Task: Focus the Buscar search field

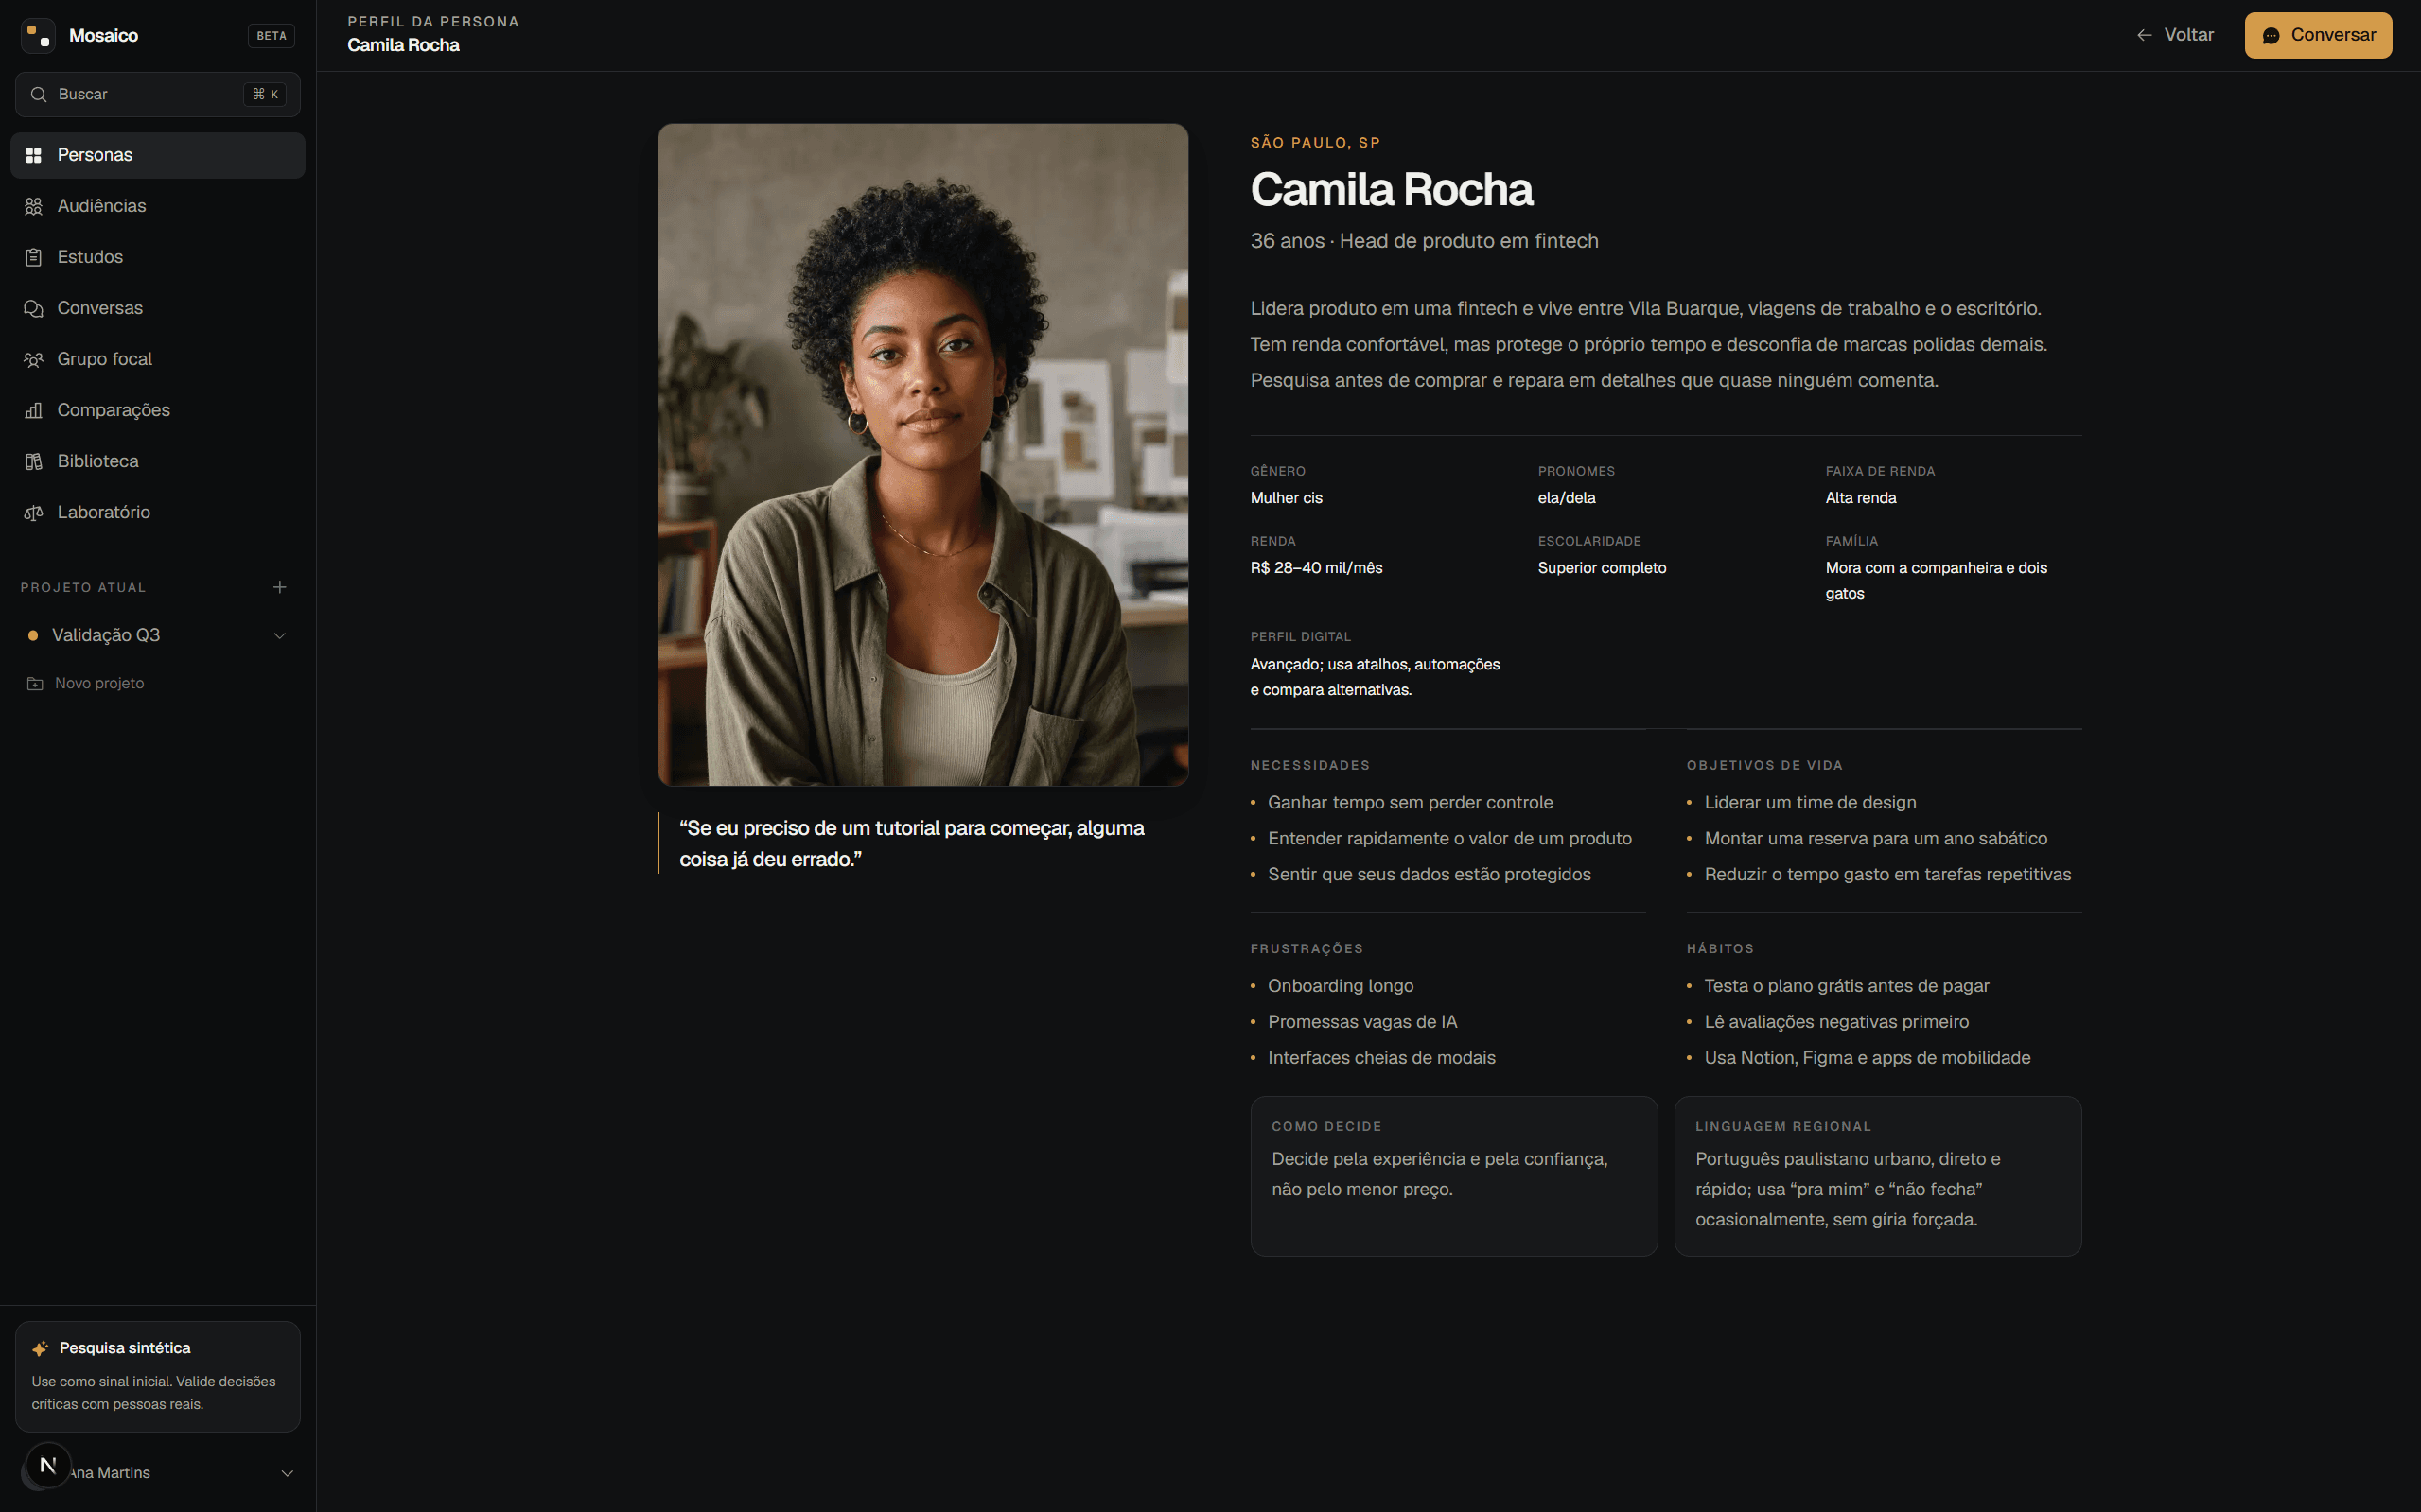Action: pos(158,94)
